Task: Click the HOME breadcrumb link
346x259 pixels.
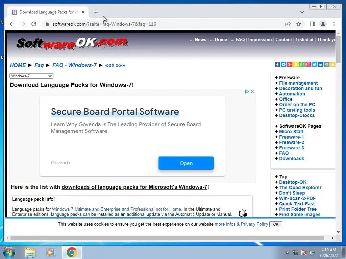Action: point(18,65)
